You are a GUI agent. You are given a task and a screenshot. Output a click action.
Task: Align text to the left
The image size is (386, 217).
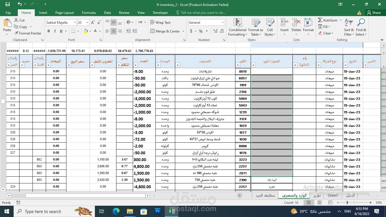click(x=107, y=31)
